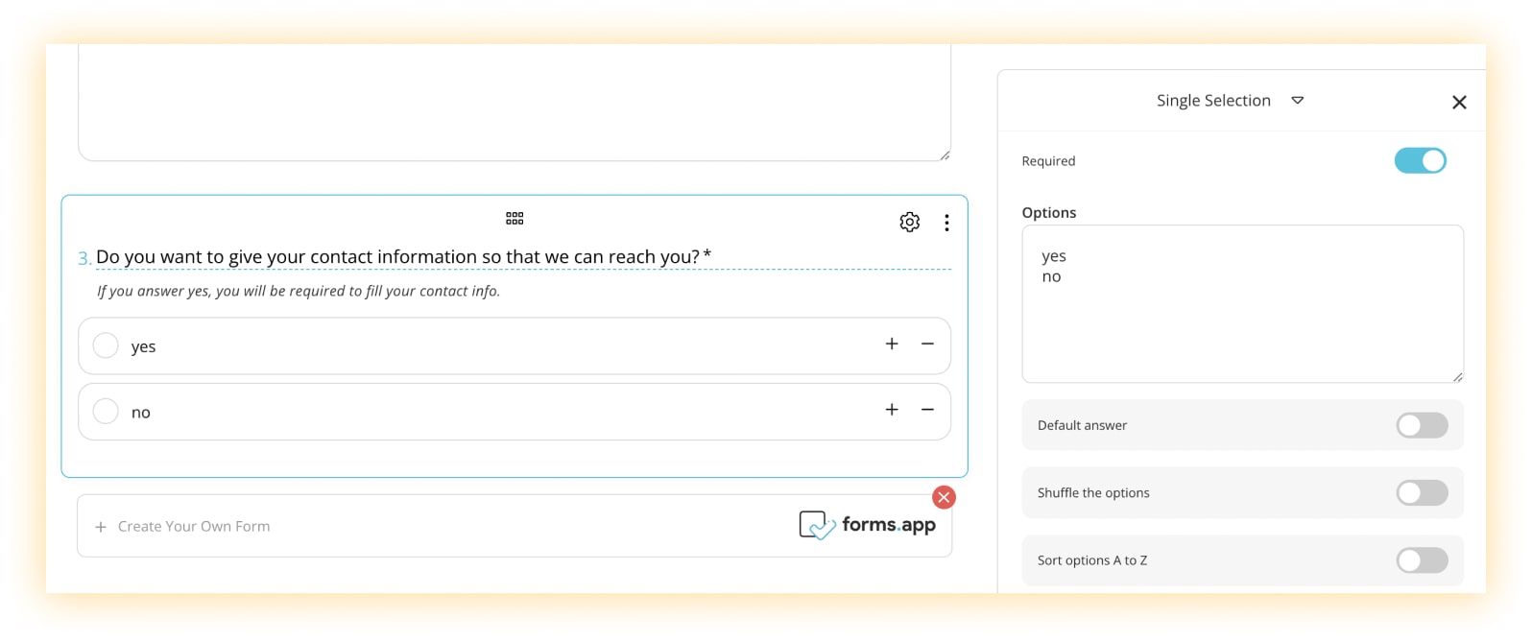Select the 'no' radio button
1532x642 pixels.
click(106, 412)
